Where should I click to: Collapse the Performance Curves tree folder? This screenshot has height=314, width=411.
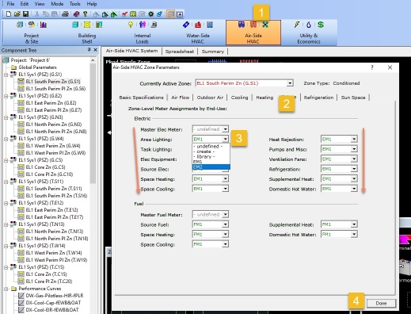(x=6, y=289)
